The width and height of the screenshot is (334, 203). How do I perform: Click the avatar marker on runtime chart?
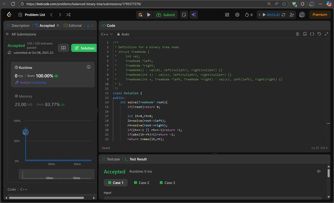(x=25, y=132)
